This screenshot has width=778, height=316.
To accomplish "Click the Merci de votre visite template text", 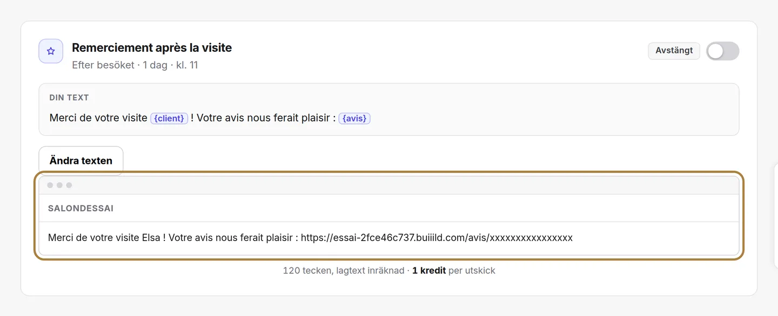I will [98, 118].
